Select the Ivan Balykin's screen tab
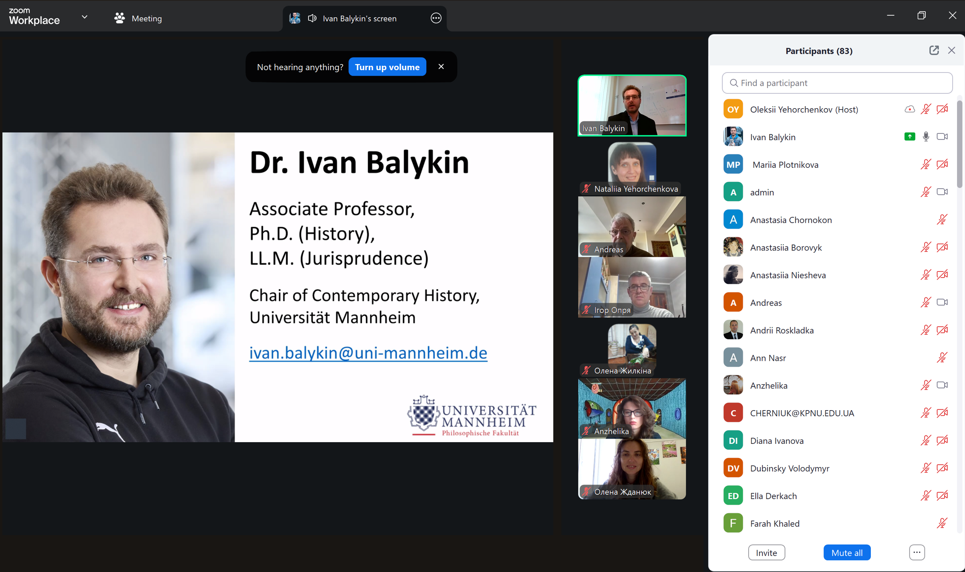The width and height of the screenshot is (965, 572). pyautogui.click(x=359, y=18)
